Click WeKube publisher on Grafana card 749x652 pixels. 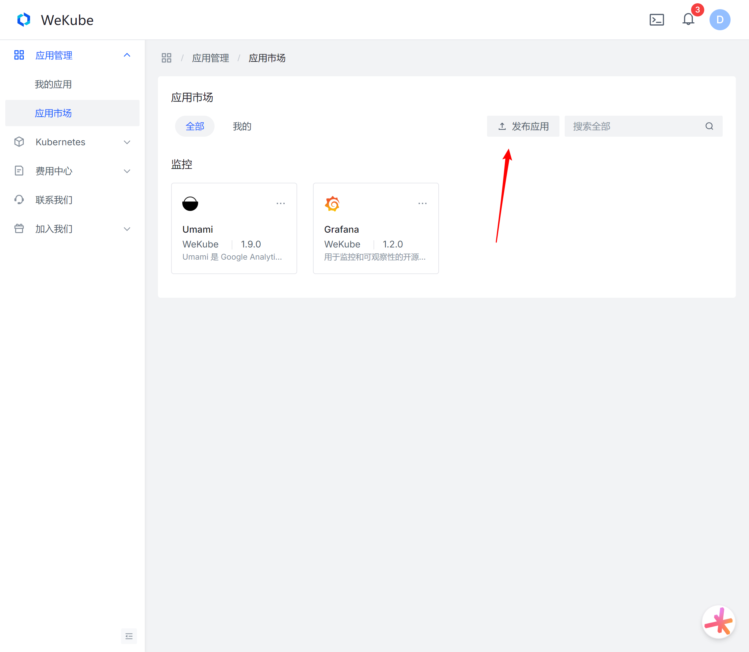[342, 244]
